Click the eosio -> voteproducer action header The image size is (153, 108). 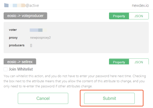click(x=25, y=16)
